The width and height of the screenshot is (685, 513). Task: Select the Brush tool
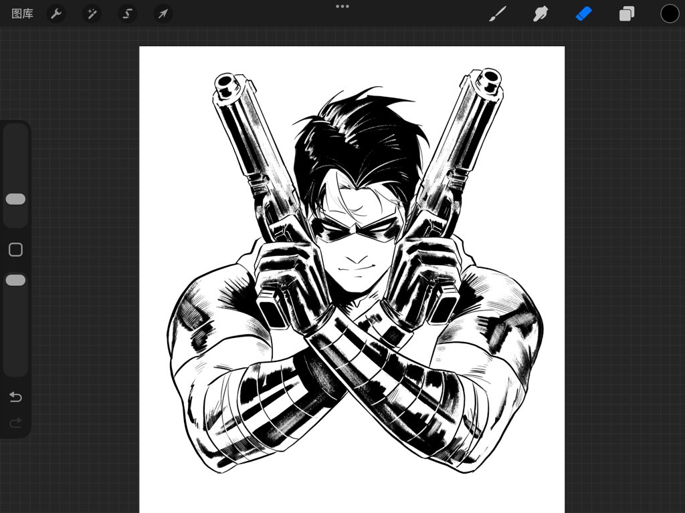tap(498, 14)
